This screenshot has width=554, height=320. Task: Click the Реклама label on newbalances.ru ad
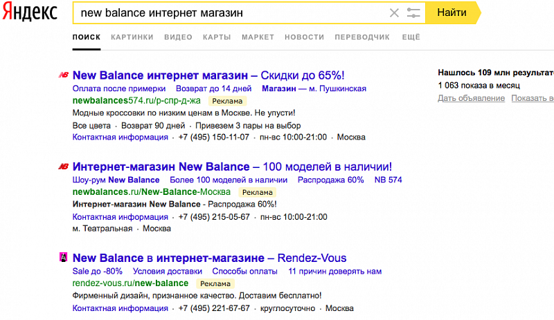point(257,193)
